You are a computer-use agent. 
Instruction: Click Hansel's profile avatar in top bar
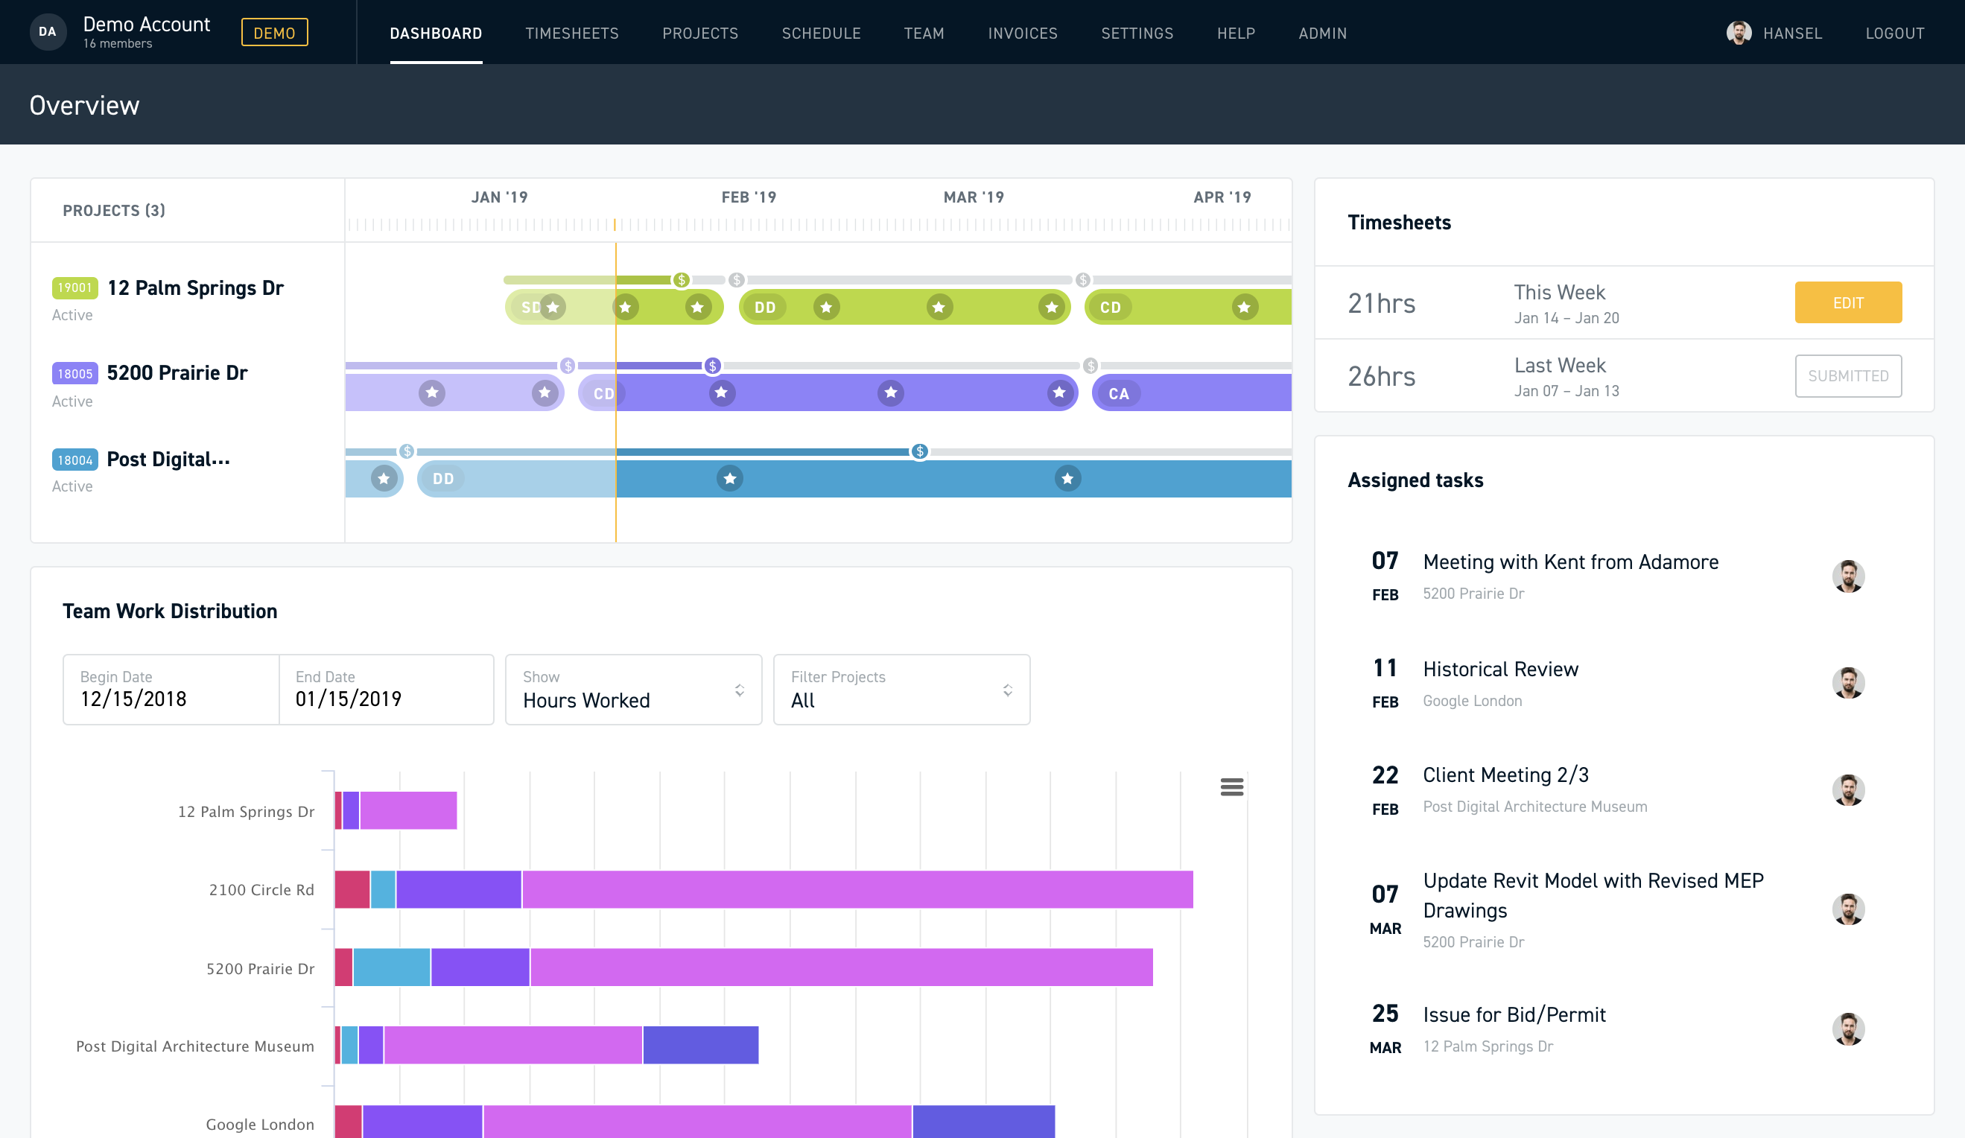click(1738, 33)
